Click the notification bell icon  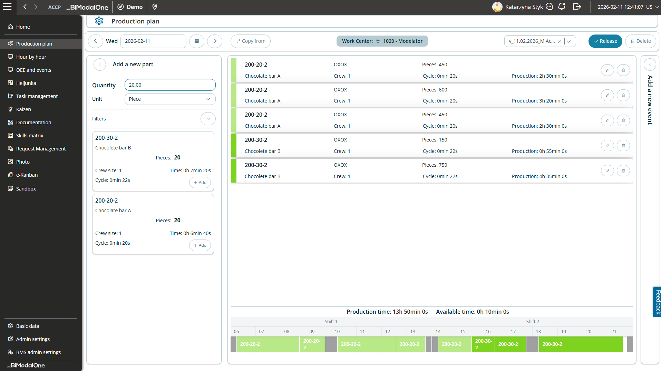(x=562, y=7)
